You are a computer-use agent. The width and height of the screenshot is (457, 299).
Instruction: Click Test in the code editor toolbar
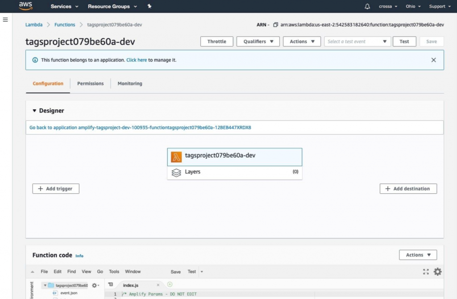point(191,272)
